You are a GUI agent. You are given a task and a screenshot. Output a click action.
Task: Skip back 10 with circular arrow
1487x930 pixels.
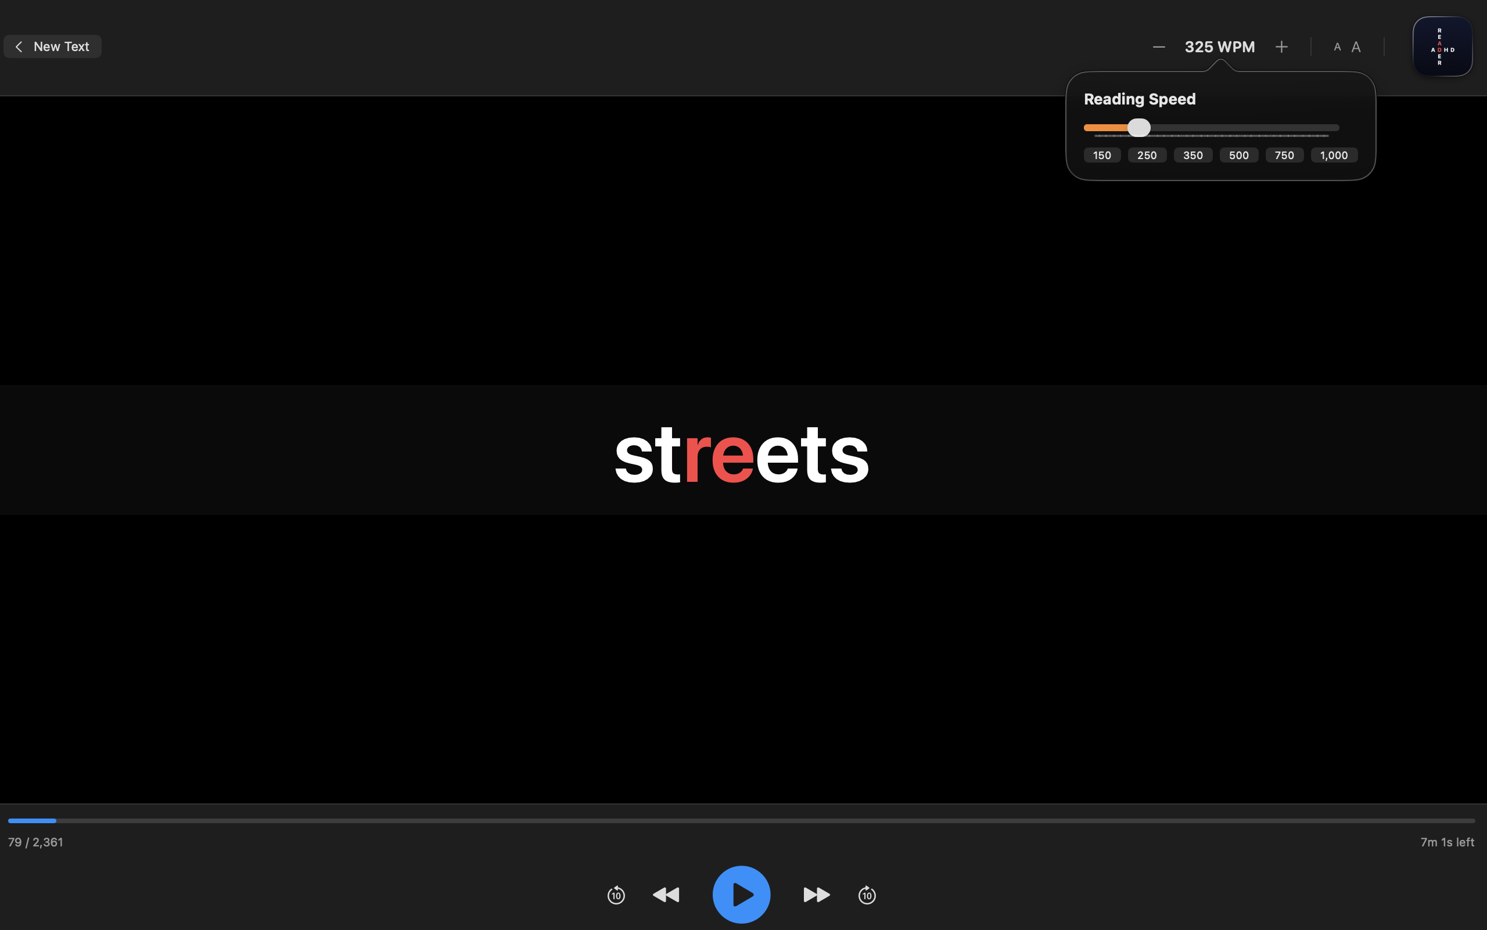pyautogui.click(x=616, y=895)
